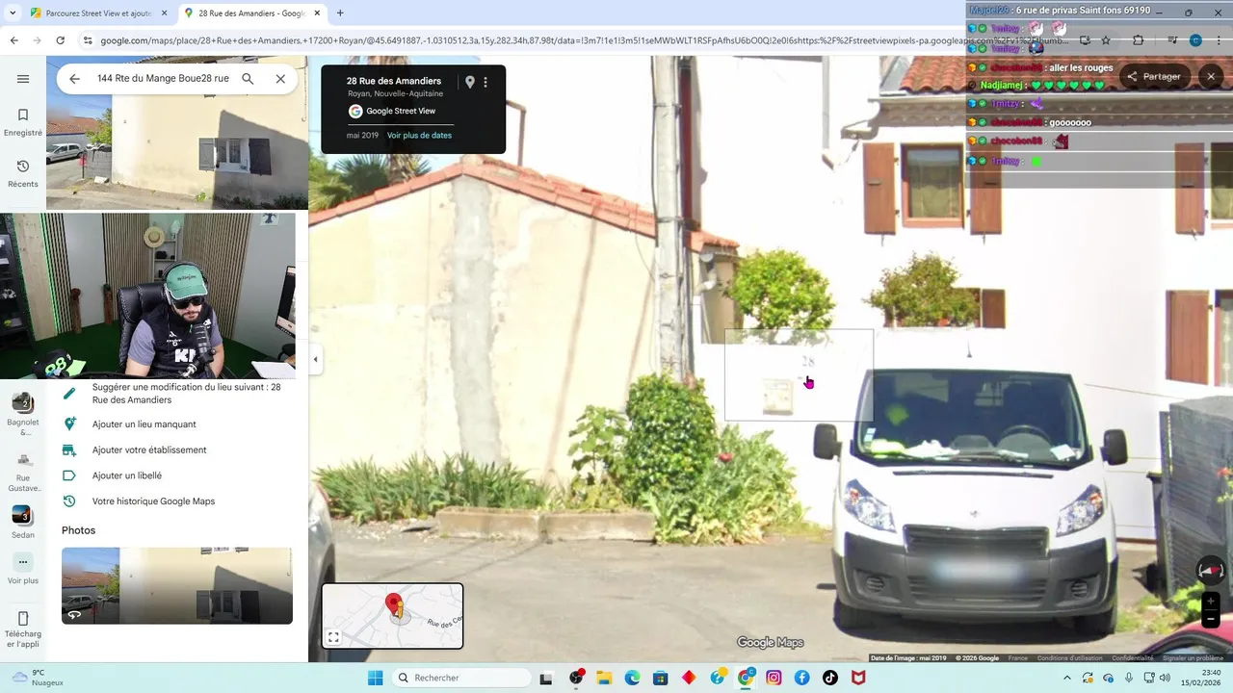Open the Chrome profile avatar
1233x693 pixels.
(1195, 40)
